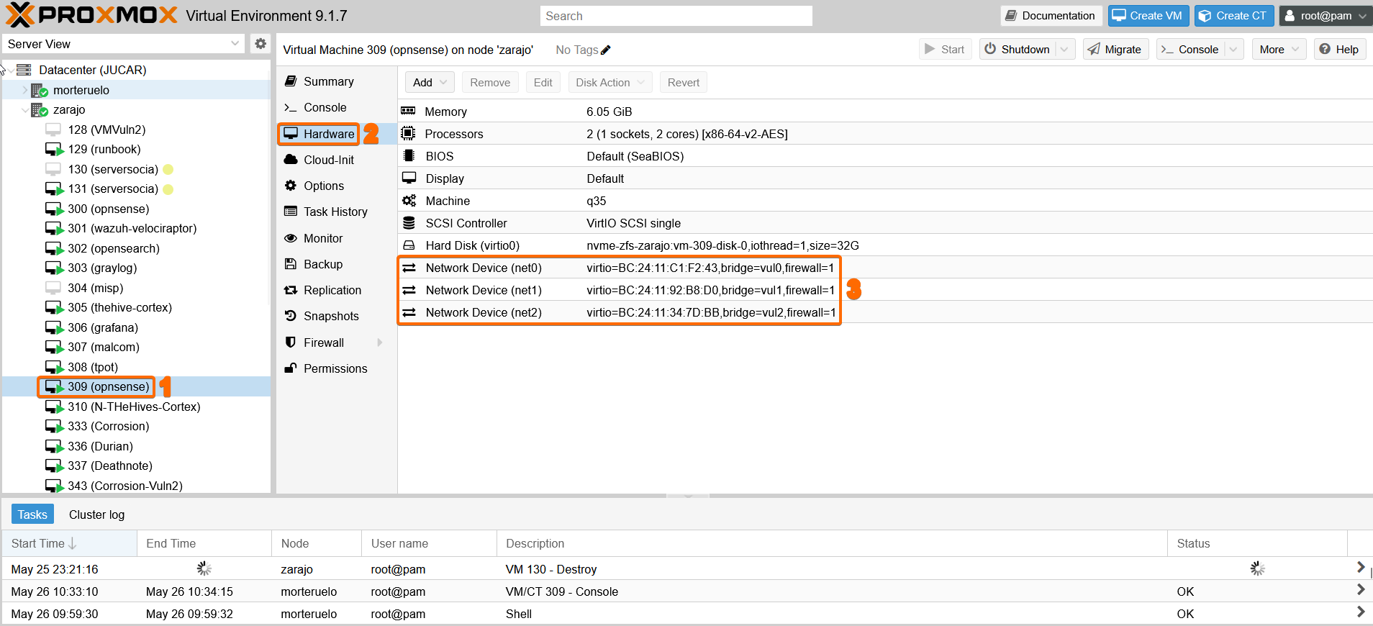Click the Proxmox logo
The image size is (1373, 626).
(x=91, y=15)
